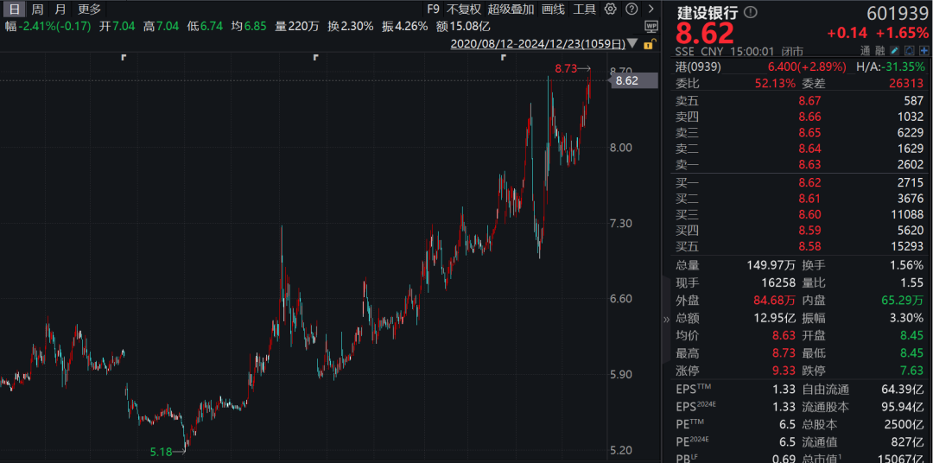This screenshot has width=933, height=463.
Task: Click the 8.62 current price axis marker
Action: pos(627,81)
